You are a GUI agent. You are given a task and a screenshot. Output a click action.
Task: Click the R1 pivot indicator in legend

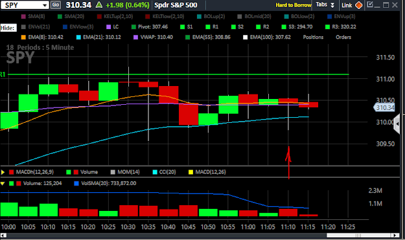coord(212,27)
